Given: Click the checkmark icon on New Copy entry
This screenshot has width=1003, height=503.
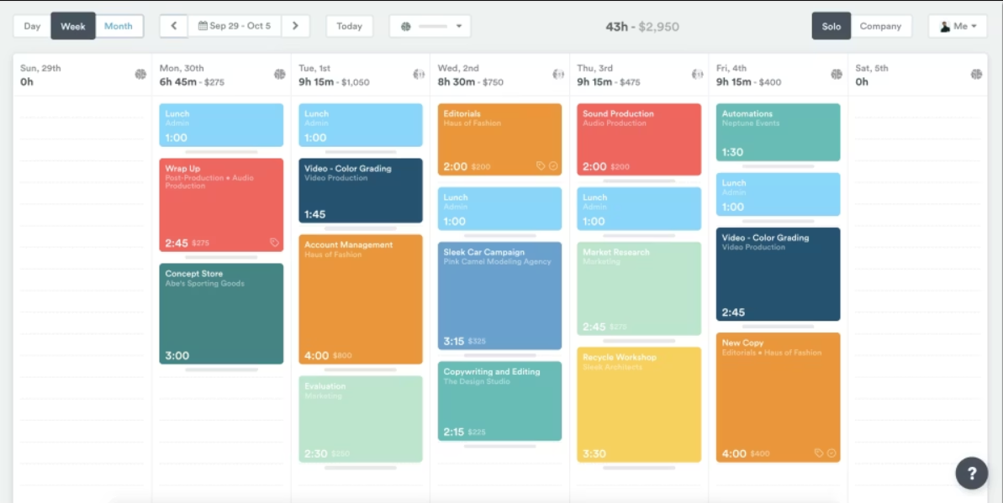Looking at the screenshot, I should click(831, 453).
